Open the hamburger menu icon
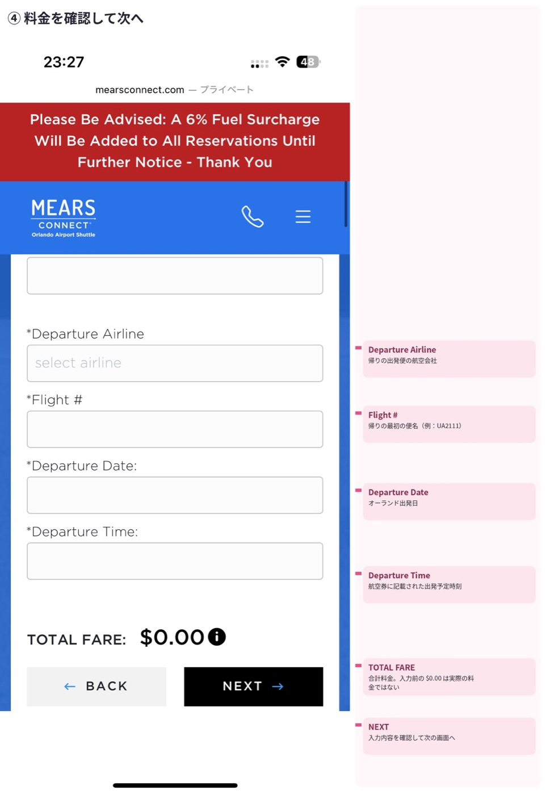This screenshot has height=795, width=546. [x=303, y=216]
